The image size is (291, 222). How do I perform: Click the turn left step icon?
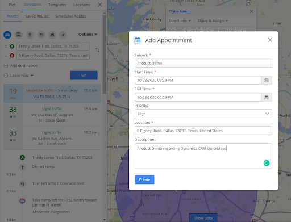(x=22, y=184)
